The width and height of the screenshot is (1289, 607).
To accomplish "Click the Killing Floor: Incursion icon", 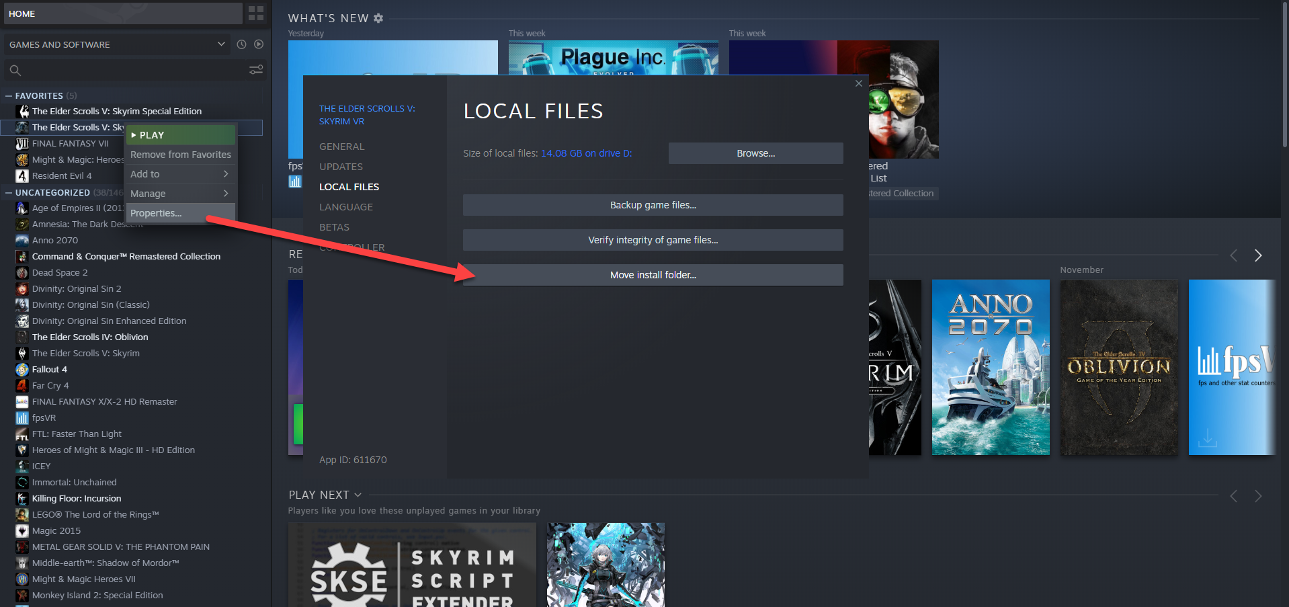I will (x=22, y=498).
